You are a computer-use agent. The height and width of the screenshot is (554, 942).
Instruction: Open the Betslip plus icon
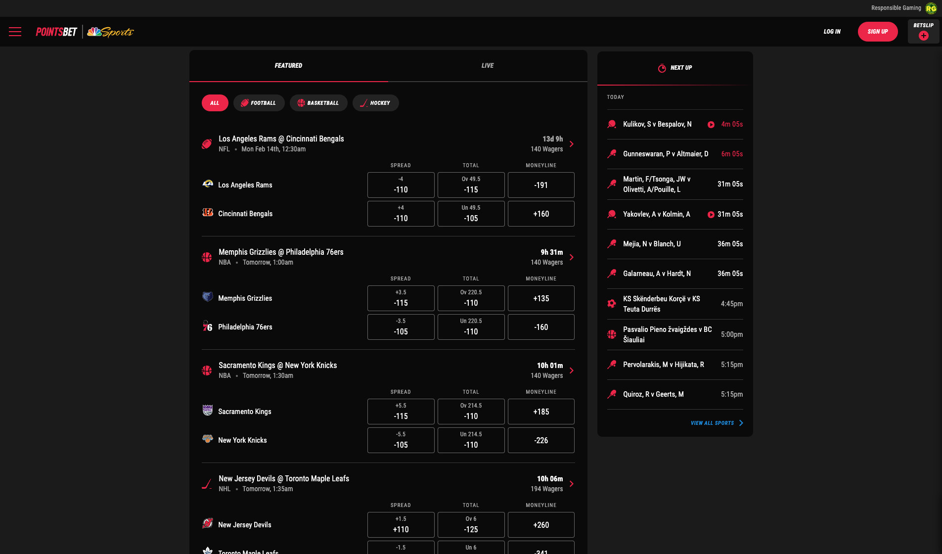[x=923, y=36]
